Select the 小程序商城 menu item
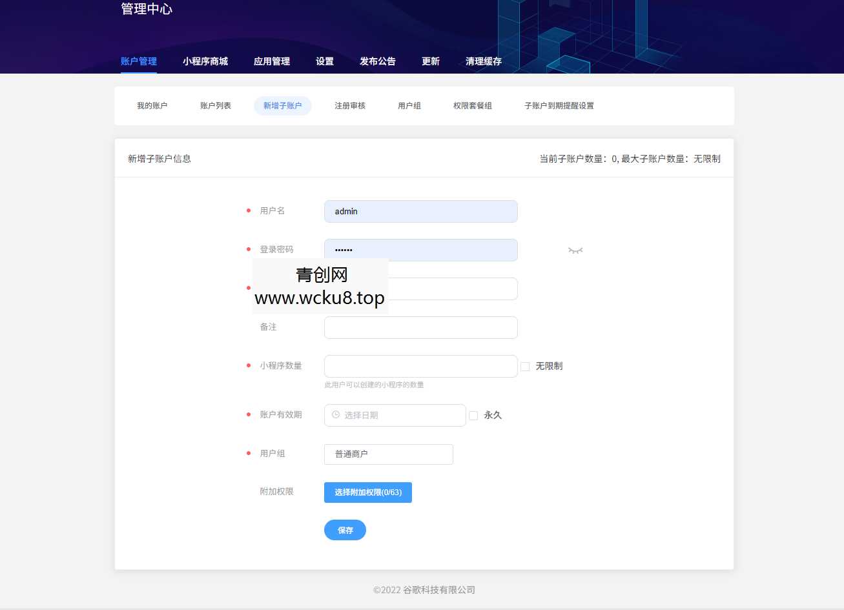The height and width of the screenshot is (610, 844). coord(205,61)
